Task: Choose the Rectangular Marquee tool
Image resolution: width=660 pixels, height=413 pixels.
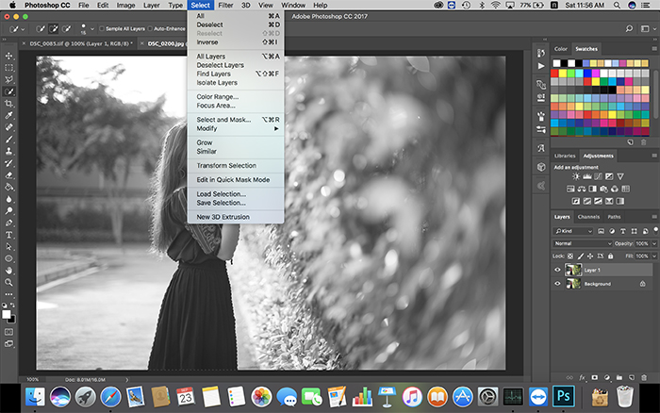Action: [x=9, y=67]
